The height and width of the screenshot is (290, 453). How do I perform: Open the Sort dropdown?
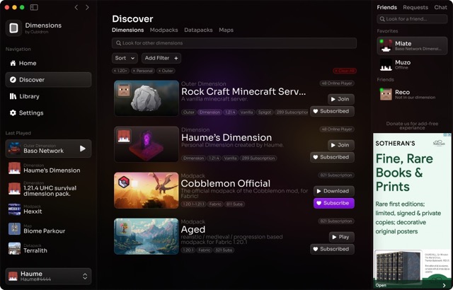tap(125, 58)
